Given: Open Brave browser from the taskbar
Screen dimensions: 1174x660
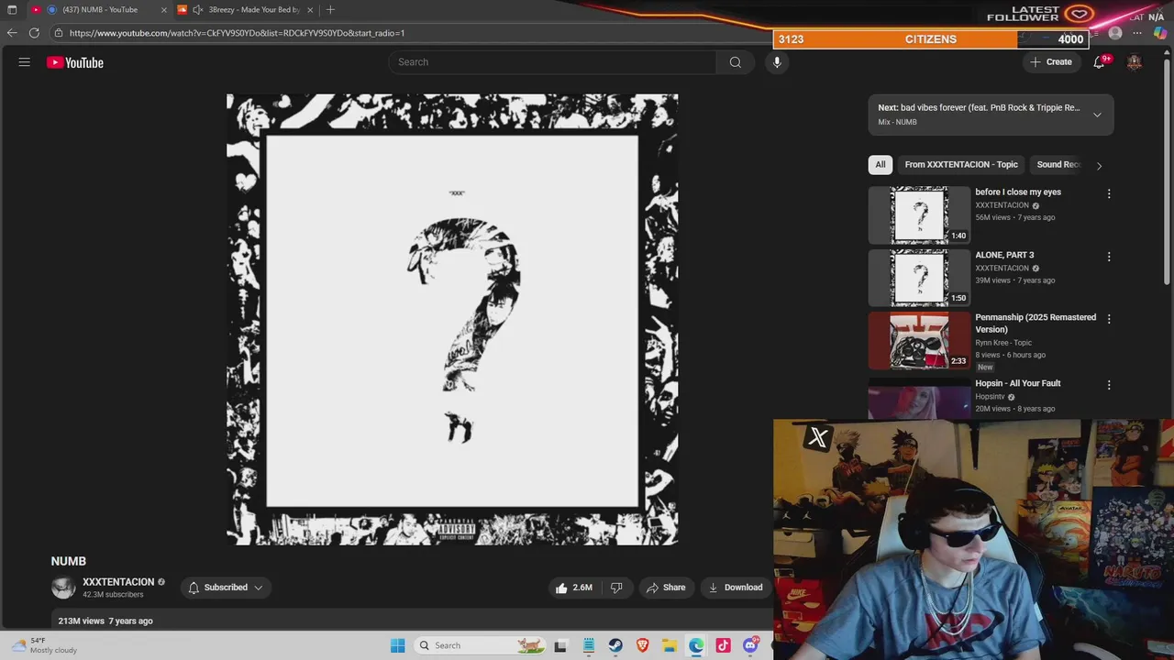Looking at the screenshot, I should (642, 645).
